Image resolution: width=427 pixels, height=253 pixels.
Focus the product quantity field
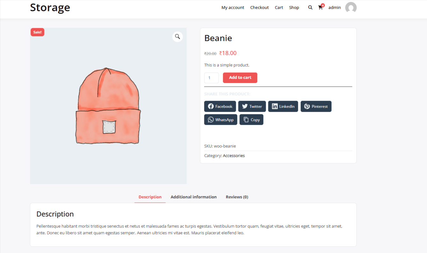click(x=211, y=78)
